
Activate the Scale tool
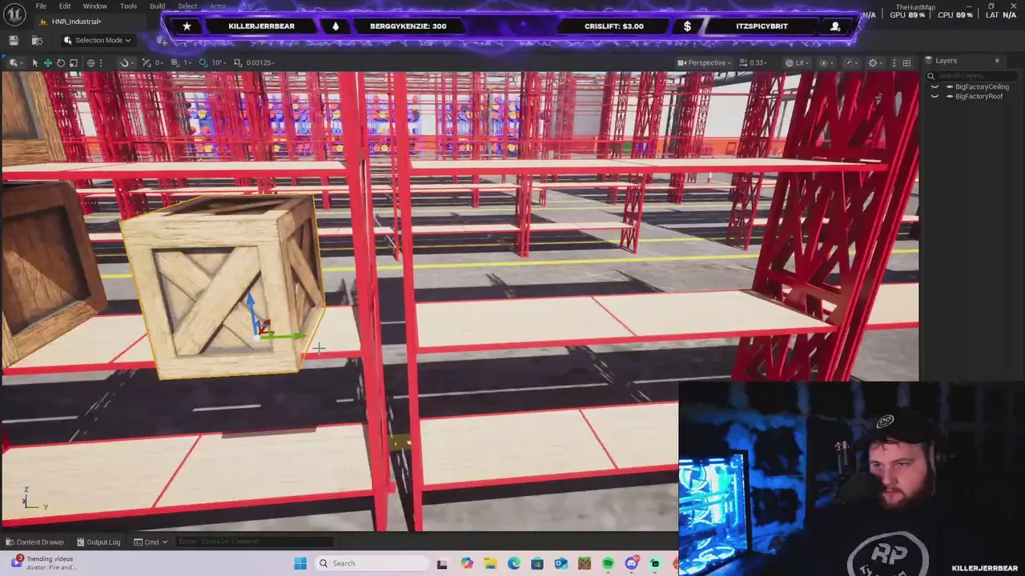[74, 62]
